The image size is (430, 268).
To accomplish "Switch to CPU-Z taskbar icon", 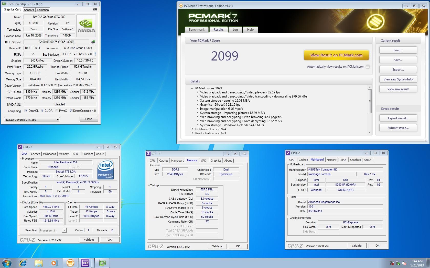I will coord(85,263).
